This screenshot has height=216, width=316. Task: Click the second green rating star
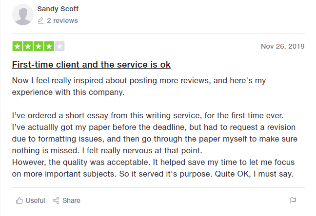click(x=28, y=46)
